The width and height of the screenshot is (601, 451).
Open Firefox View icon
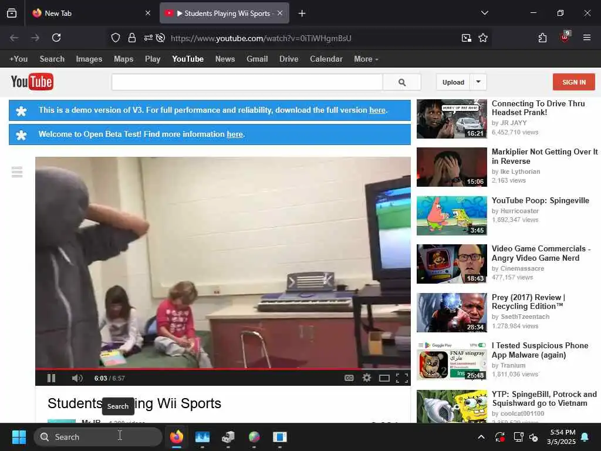(12, 13)
